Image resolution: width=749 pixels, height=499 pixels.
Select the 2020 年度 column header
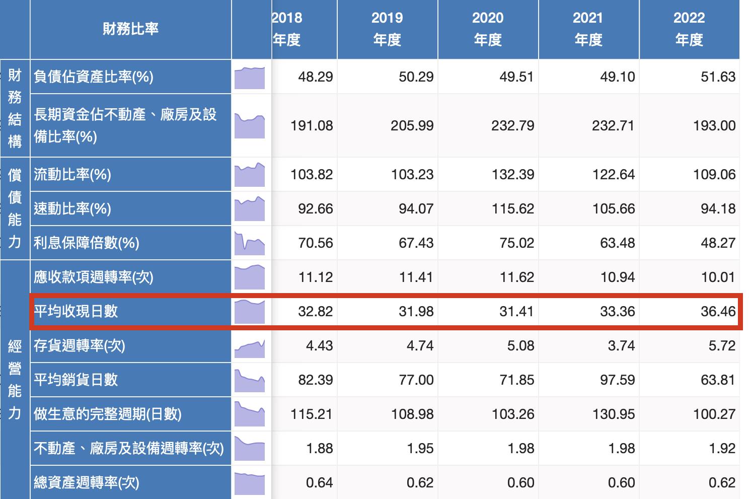[x=488, y=29]
